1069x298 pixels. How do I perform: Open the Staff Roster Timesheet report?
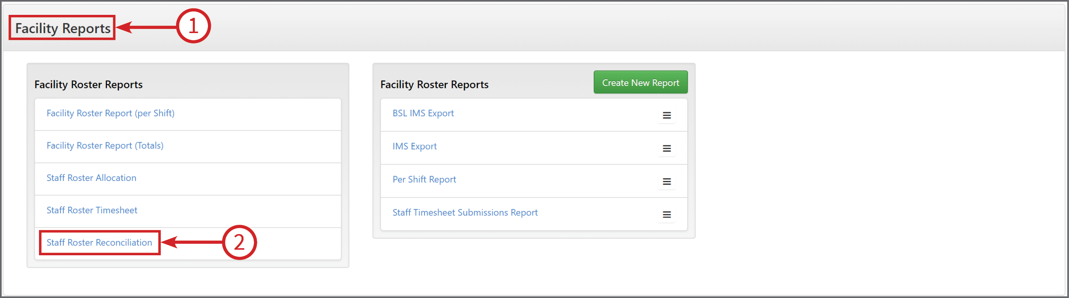[92, 210]
